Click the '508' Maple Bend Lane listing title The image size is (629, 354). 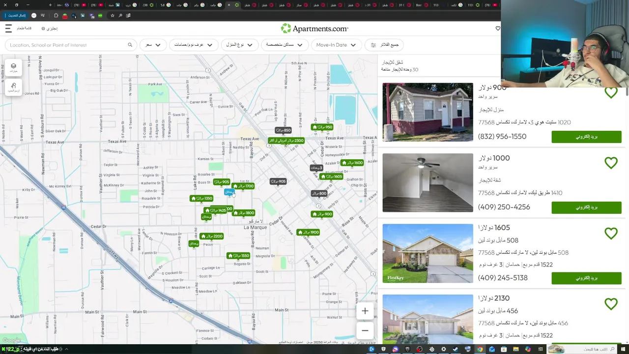pos(498,240)
